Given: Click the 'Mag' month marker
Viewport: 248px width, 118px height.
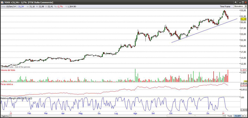Looking at the screenshot, I should point(81,113).
